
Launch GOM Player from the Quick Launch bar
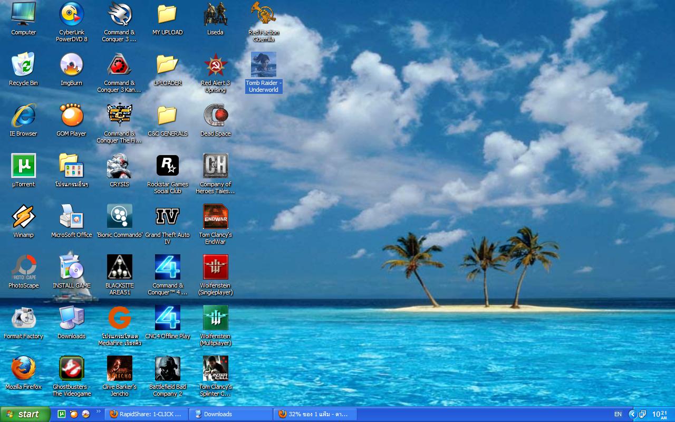74,414
